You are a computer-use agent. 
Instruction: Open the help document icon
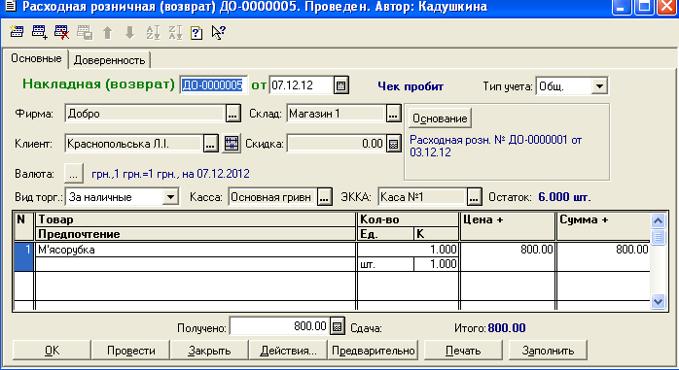click(x=197, y=33)
